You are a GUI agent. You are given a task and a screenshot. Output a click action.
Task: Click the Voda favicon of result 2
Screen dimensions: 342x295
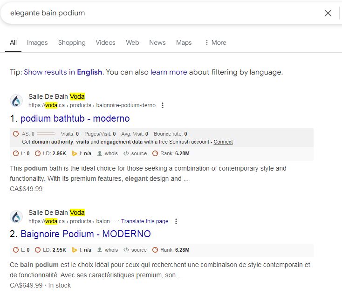coord(16,217)
